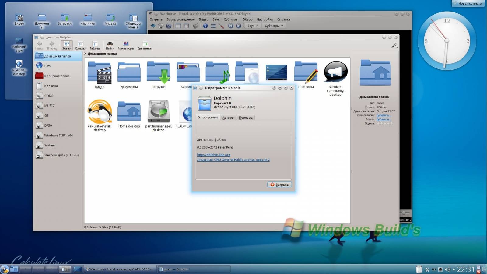487x274 pixels.
Task: Open the Звук dropdown in SMPlayer toolbar
Action: click(x=253, y=26)
